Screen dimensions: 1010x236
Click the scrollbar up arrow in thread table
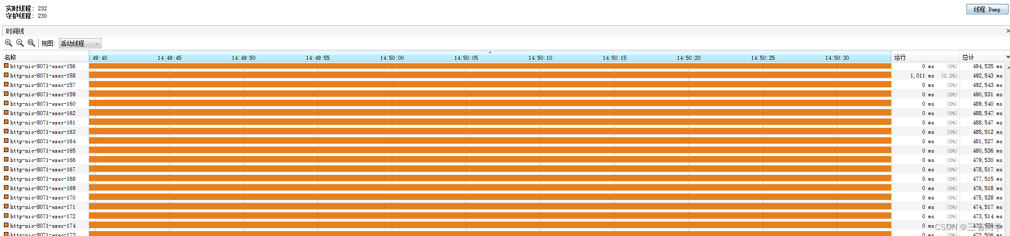click(x=1008, y=67)
